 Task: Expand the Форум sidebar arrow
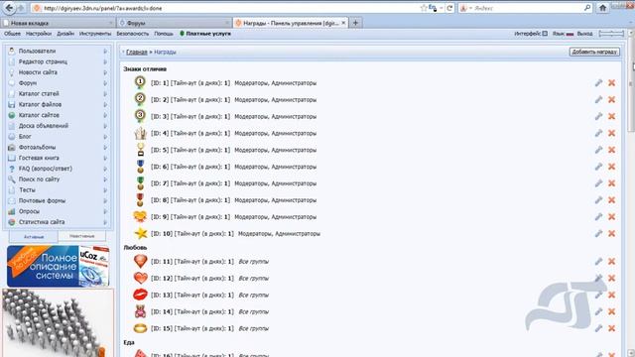click(x=105, y=83)
